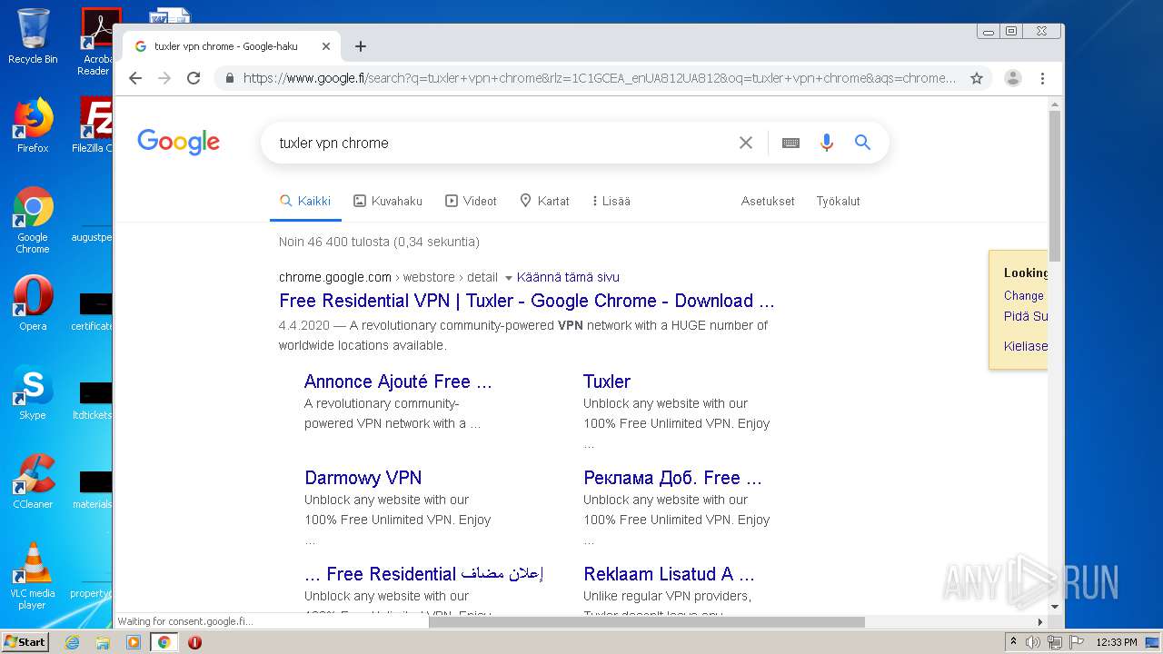Close the tuxler vpn chrome tab
The width and height of the screenshot is (1163, 654).
click(326, 46)
